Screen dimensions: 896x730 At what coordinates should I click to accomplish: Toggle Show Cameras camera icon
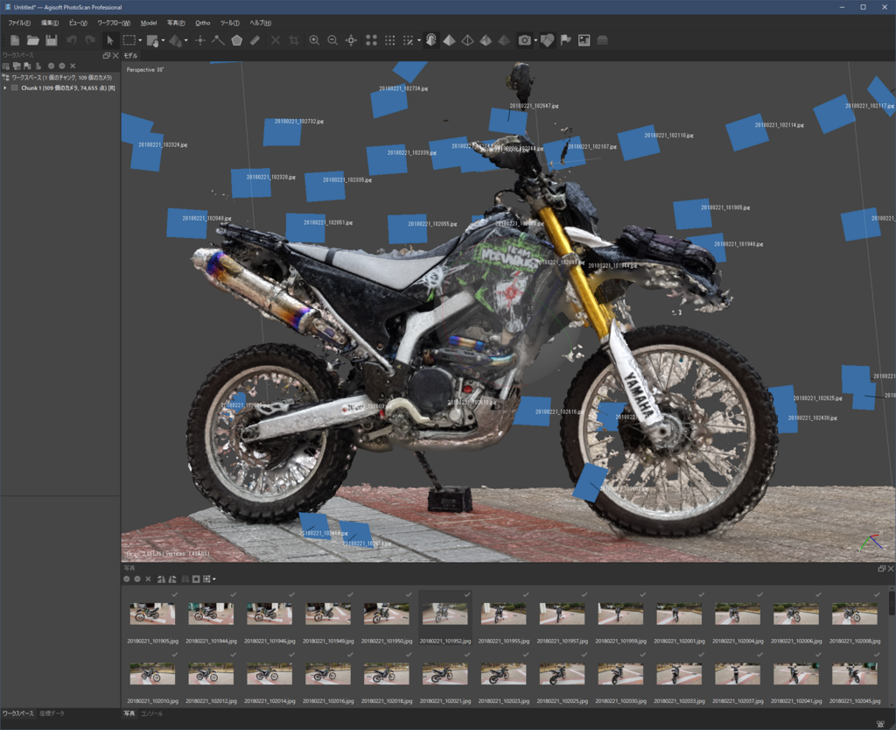coord(524,40)
